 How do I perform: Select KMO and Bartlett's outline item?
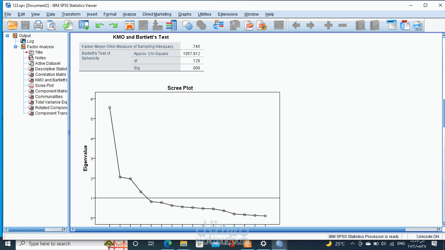click(x=51, y=80)
